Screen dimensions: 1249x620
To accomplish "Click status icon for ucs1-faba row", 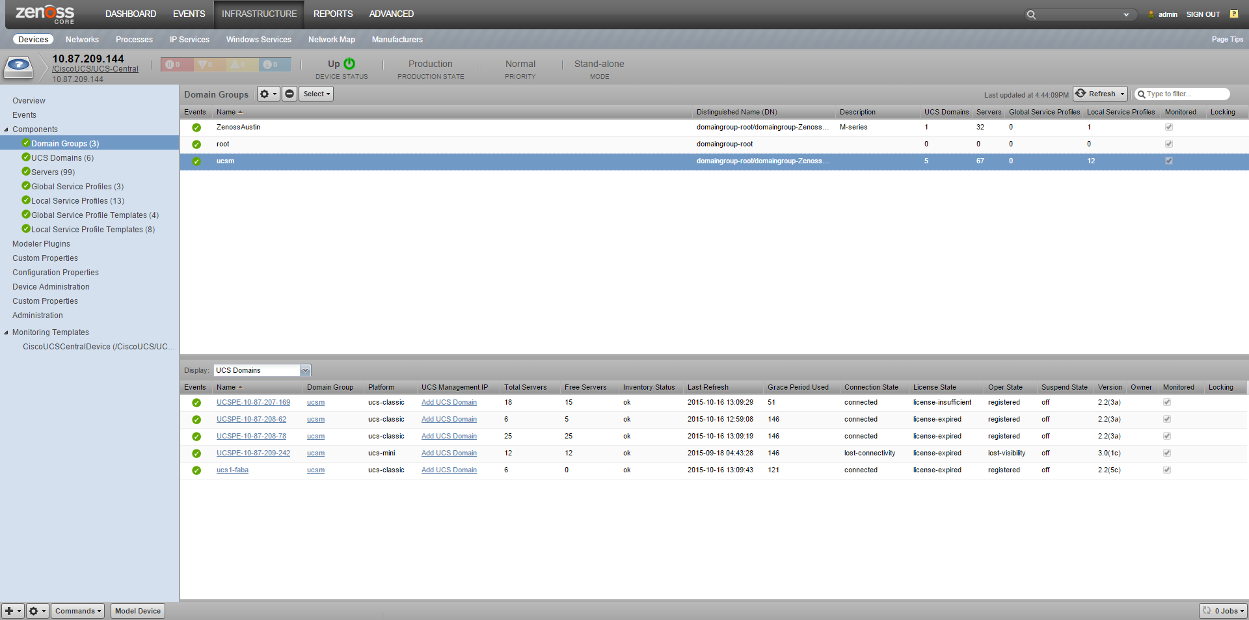I will click(196, 470).
